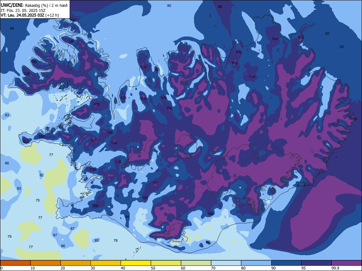Select the bright yellow 40–50 legend swatch

(136, 263)
